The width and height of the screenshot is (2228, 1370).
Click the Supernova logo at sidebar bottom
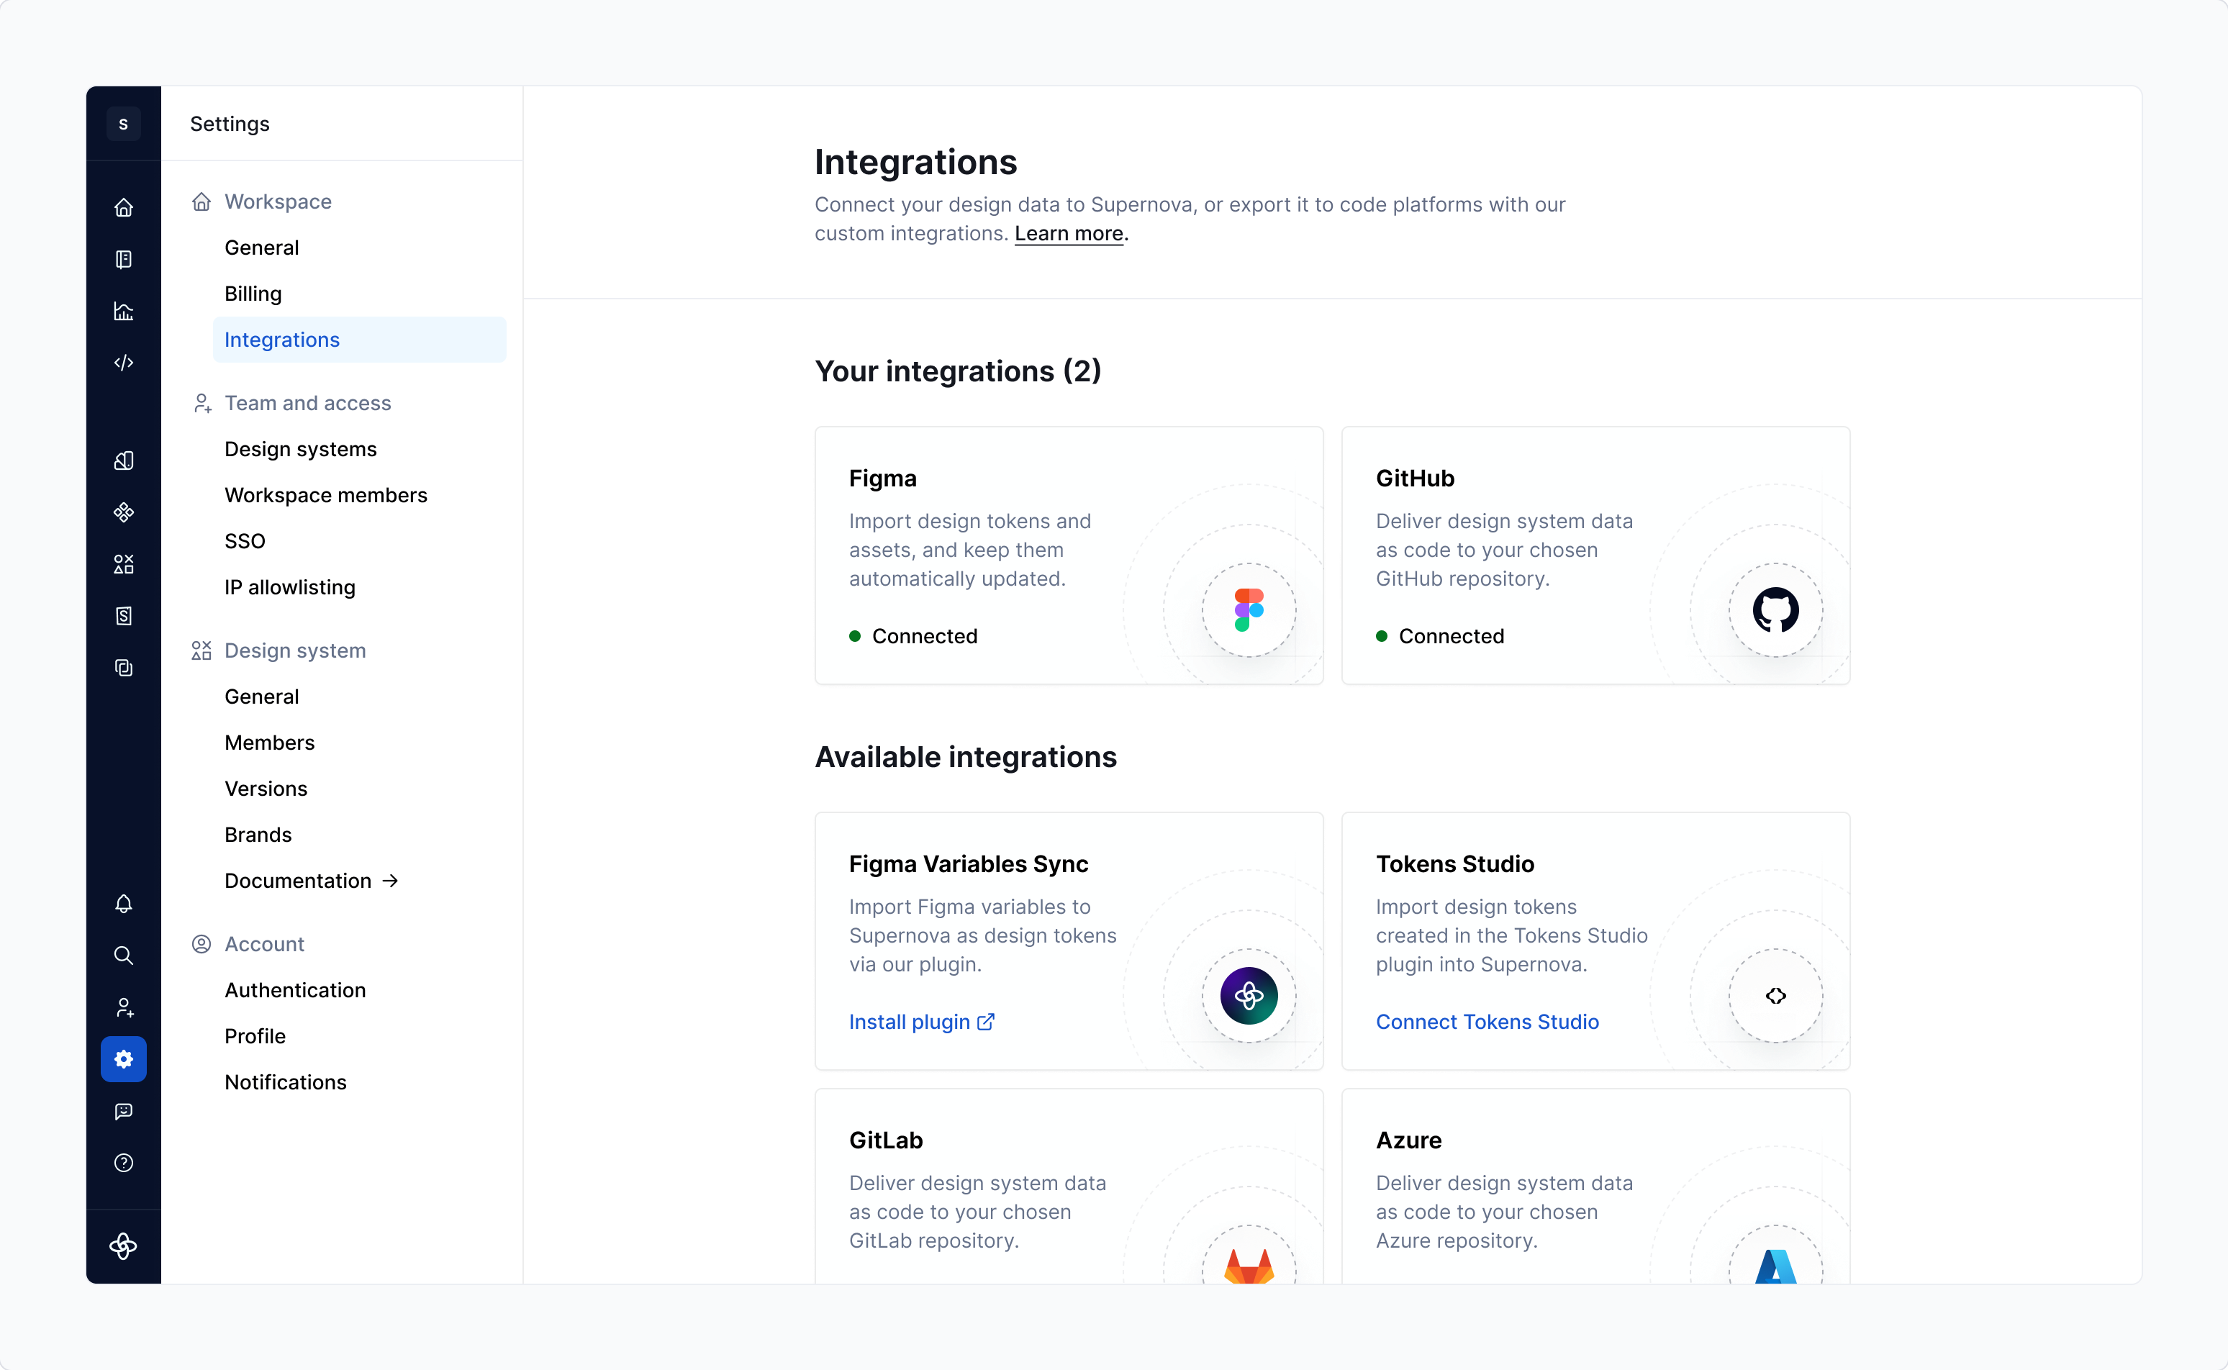[124, 1247]
